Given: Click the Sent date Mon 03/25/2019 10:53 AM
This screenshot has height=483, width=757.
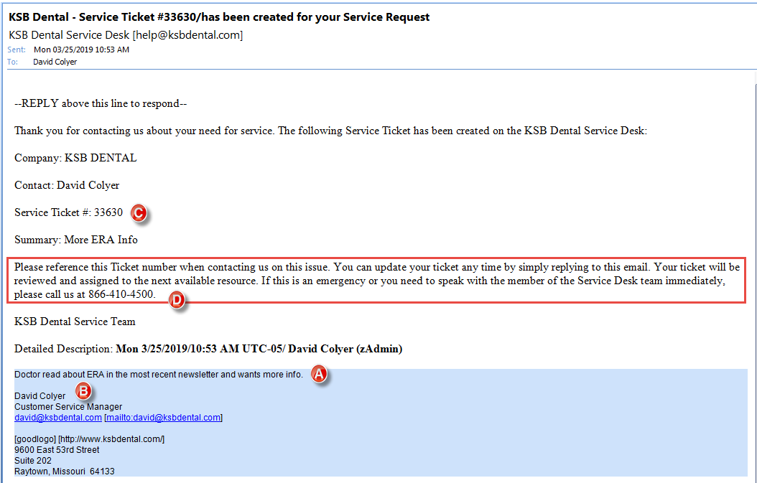Looking at the screenshot, I should tap(82, 50).
